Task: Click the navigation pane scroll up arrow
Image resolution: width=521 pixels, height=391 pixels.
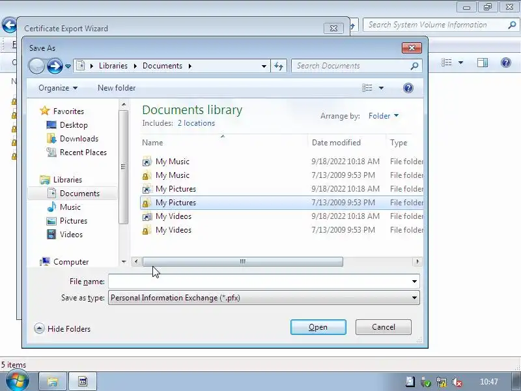Action: [124, 104]
